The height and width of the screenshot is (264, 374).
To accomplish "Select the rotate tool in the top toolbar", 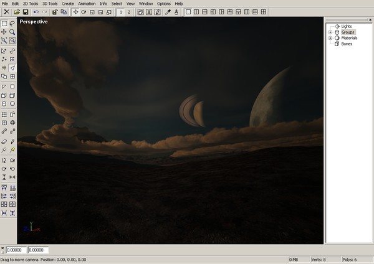I will point(84,12).
